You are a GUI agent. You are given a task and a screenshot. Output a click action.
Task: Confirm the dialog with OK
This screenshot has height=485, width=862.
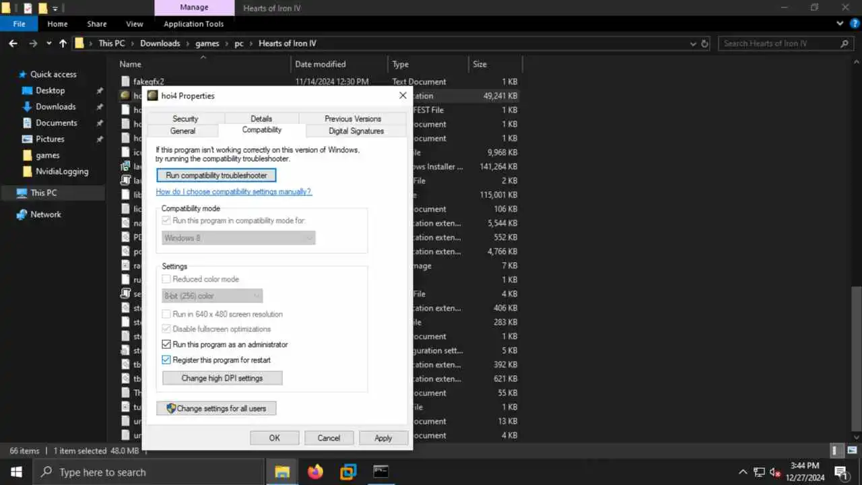click(x=275, y=438)
